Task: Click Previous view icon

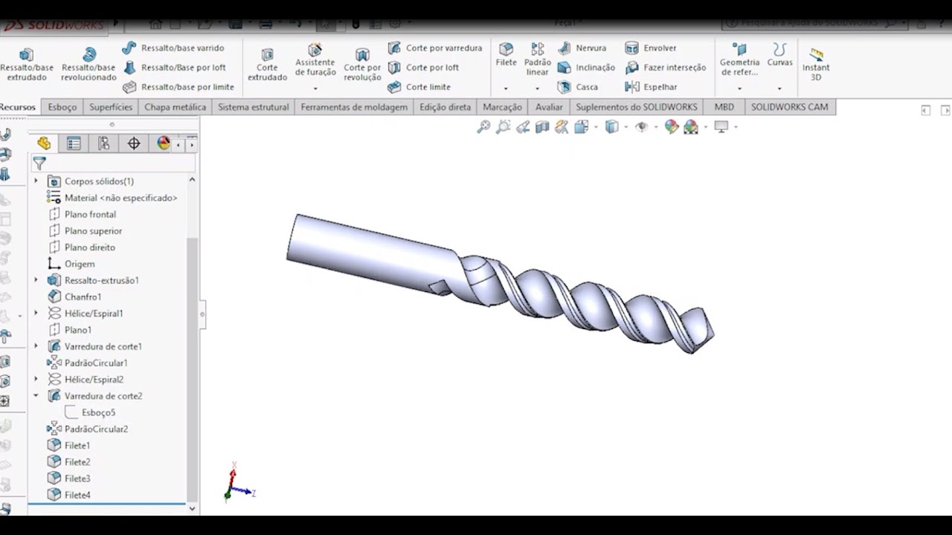Action: click(x=523, y=127)
